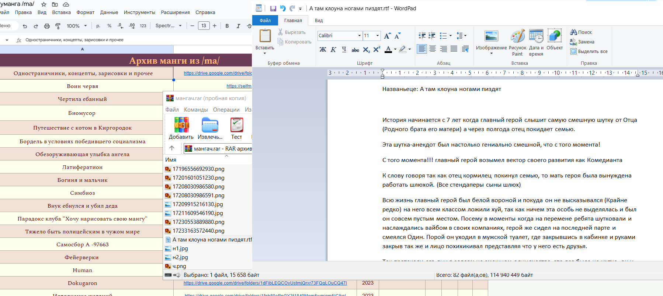The width and height of the screenshot is (663, 296).
Task: Increase font size with plus in Sheets
Action: tap(215, 26)
